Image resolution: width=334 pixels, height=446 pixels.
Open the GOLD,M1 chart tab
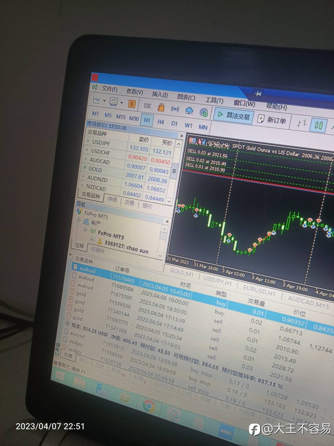tap(182, 272)
